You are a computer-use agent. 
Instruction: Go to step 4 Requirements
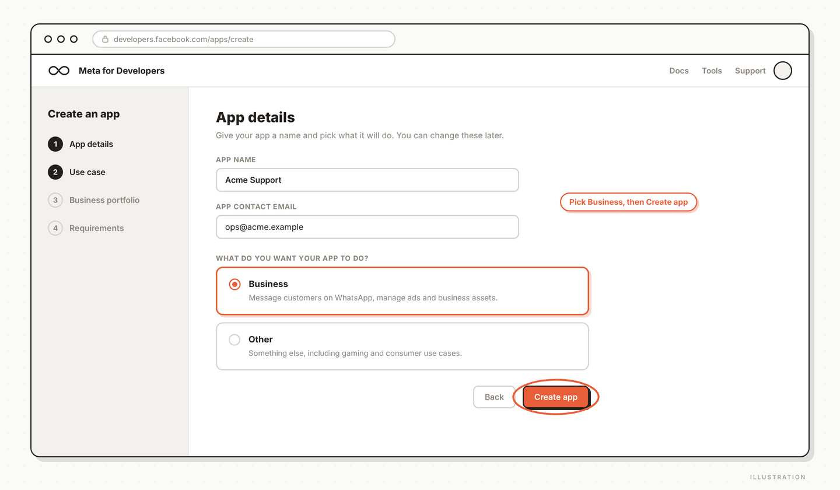click(86, 228)
